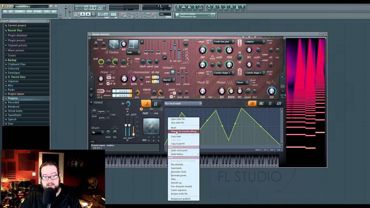The height and width of the screenshot is (208, 370).
Task: Click the Stop transport button
Action: coord(88,14)
